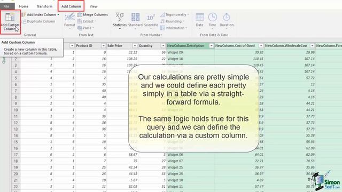Open NewColumn.WholesaleCost filter dropdown
The image size is (342, 192).
click(312, 45)
